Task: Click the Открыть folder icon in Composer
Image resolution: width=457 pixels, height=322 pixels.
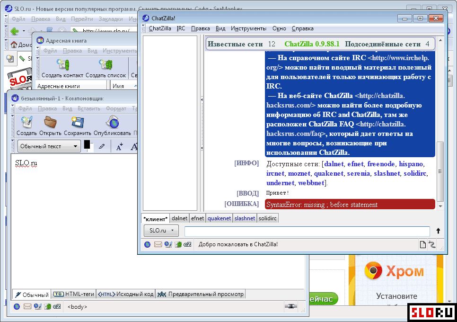Action: (x=50, y=123)
